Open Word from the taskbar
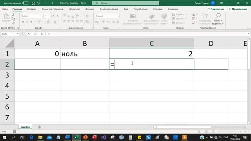The width and height of the screenshot is (251, 141). click(x=67, y=137)
